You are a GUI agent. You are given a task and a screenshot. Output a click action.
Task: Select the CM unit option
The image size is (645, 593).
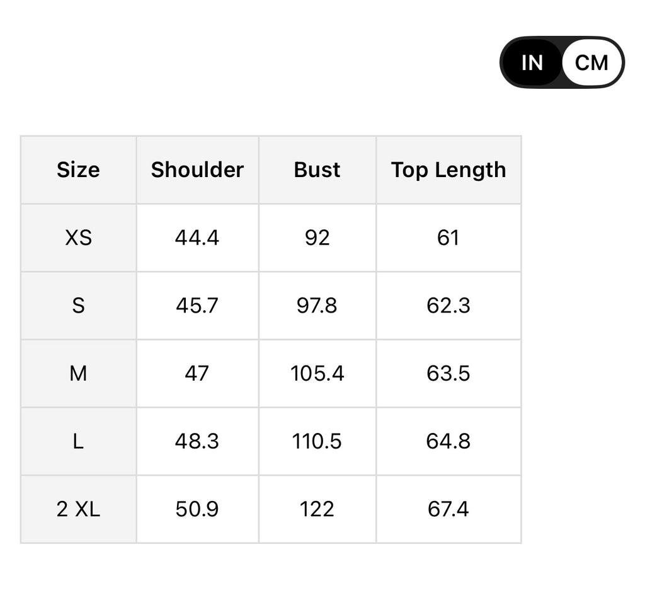(591, 62)
